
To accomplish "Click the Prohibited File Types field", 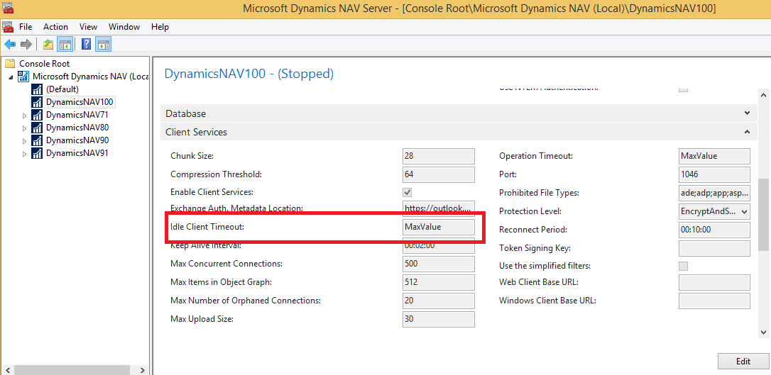I will [714, 193].
